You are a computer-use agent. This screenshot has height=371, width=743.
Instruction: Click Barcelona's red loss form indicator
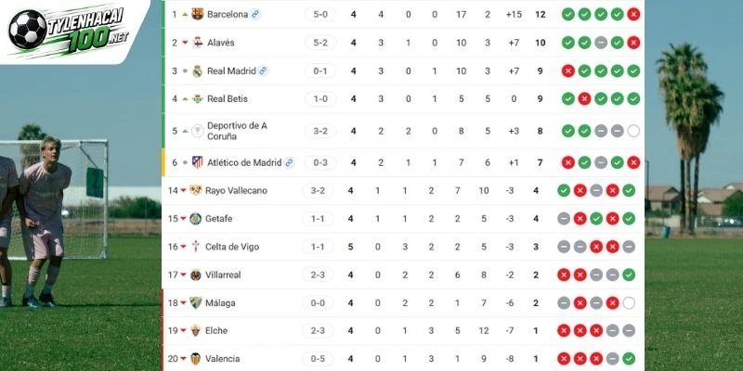click(x=633, y=14)
